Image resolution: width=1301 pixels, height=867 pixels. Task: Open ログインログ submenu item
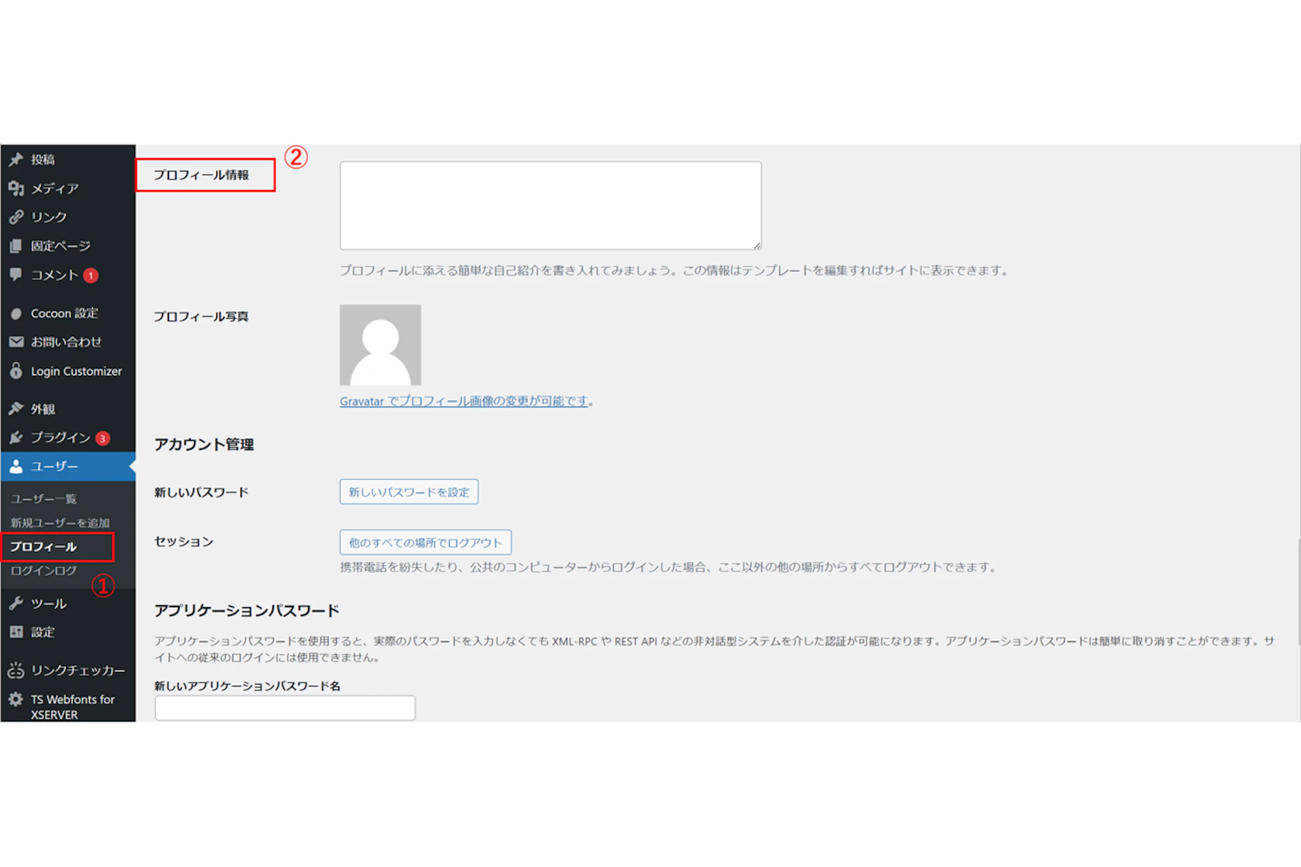point(43,570)
